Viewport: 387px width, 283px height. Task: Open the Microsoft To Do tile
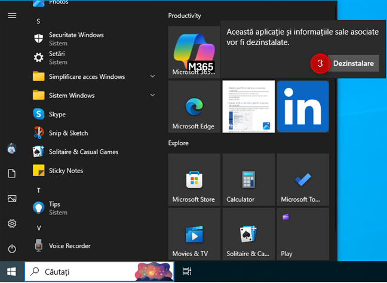tap(303, 180)
